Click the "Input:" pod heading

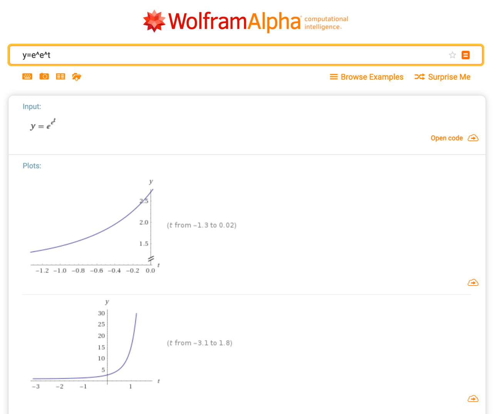[x=32, y=106]
